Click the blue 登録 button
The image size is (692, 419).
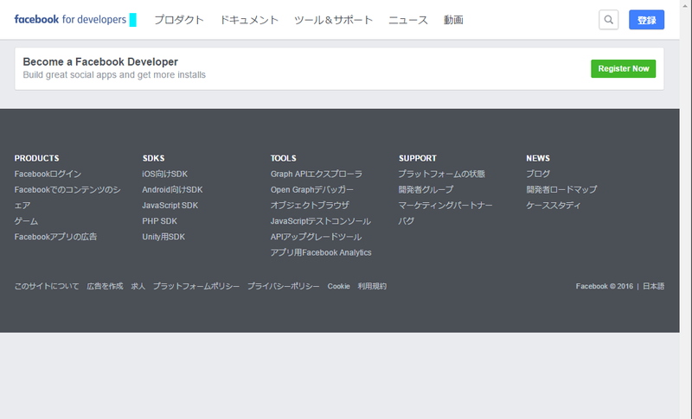pyautogui.click(x=646, y=20)
